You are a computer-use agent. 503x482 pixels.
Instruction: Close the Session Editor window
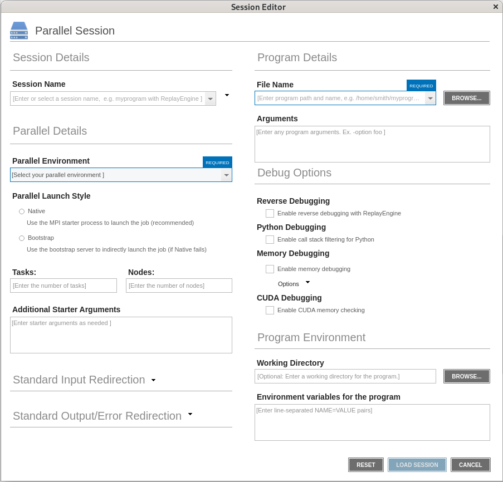[x=495, y=7]
